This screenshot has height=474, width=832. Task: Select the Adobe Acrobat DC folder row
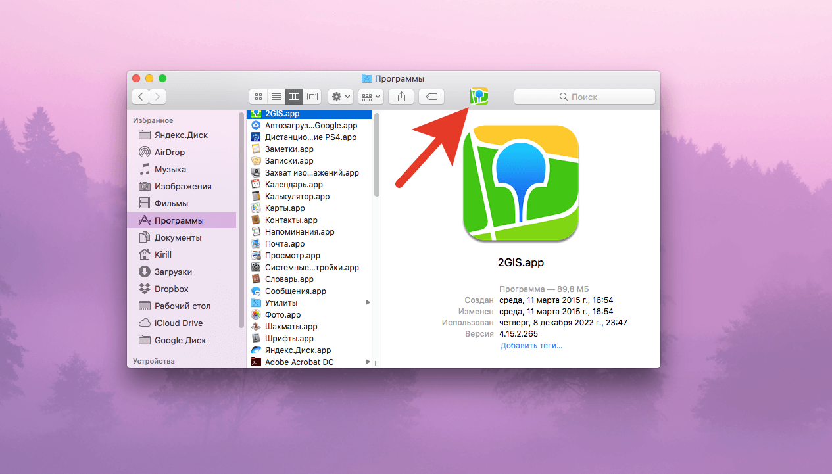click(309, 362)
